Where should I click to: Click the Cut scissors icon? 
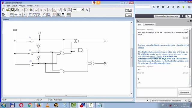click(x=22, y=10)
